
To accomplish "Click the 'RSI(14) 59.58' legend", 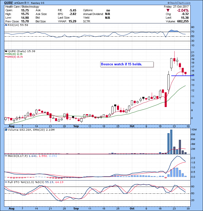I will point(18,25).
